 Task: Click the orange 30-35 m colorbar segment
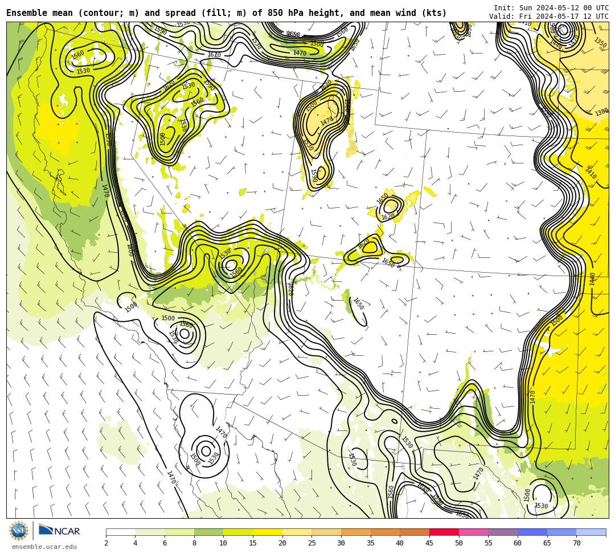point(356,532)
